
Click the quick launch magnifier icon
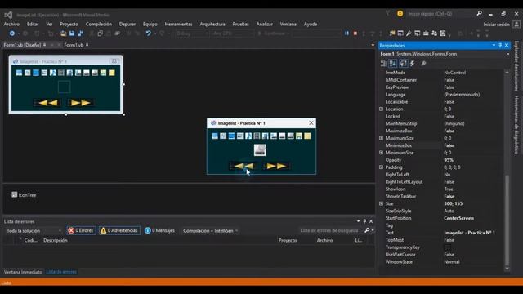[x=480, y=14]
